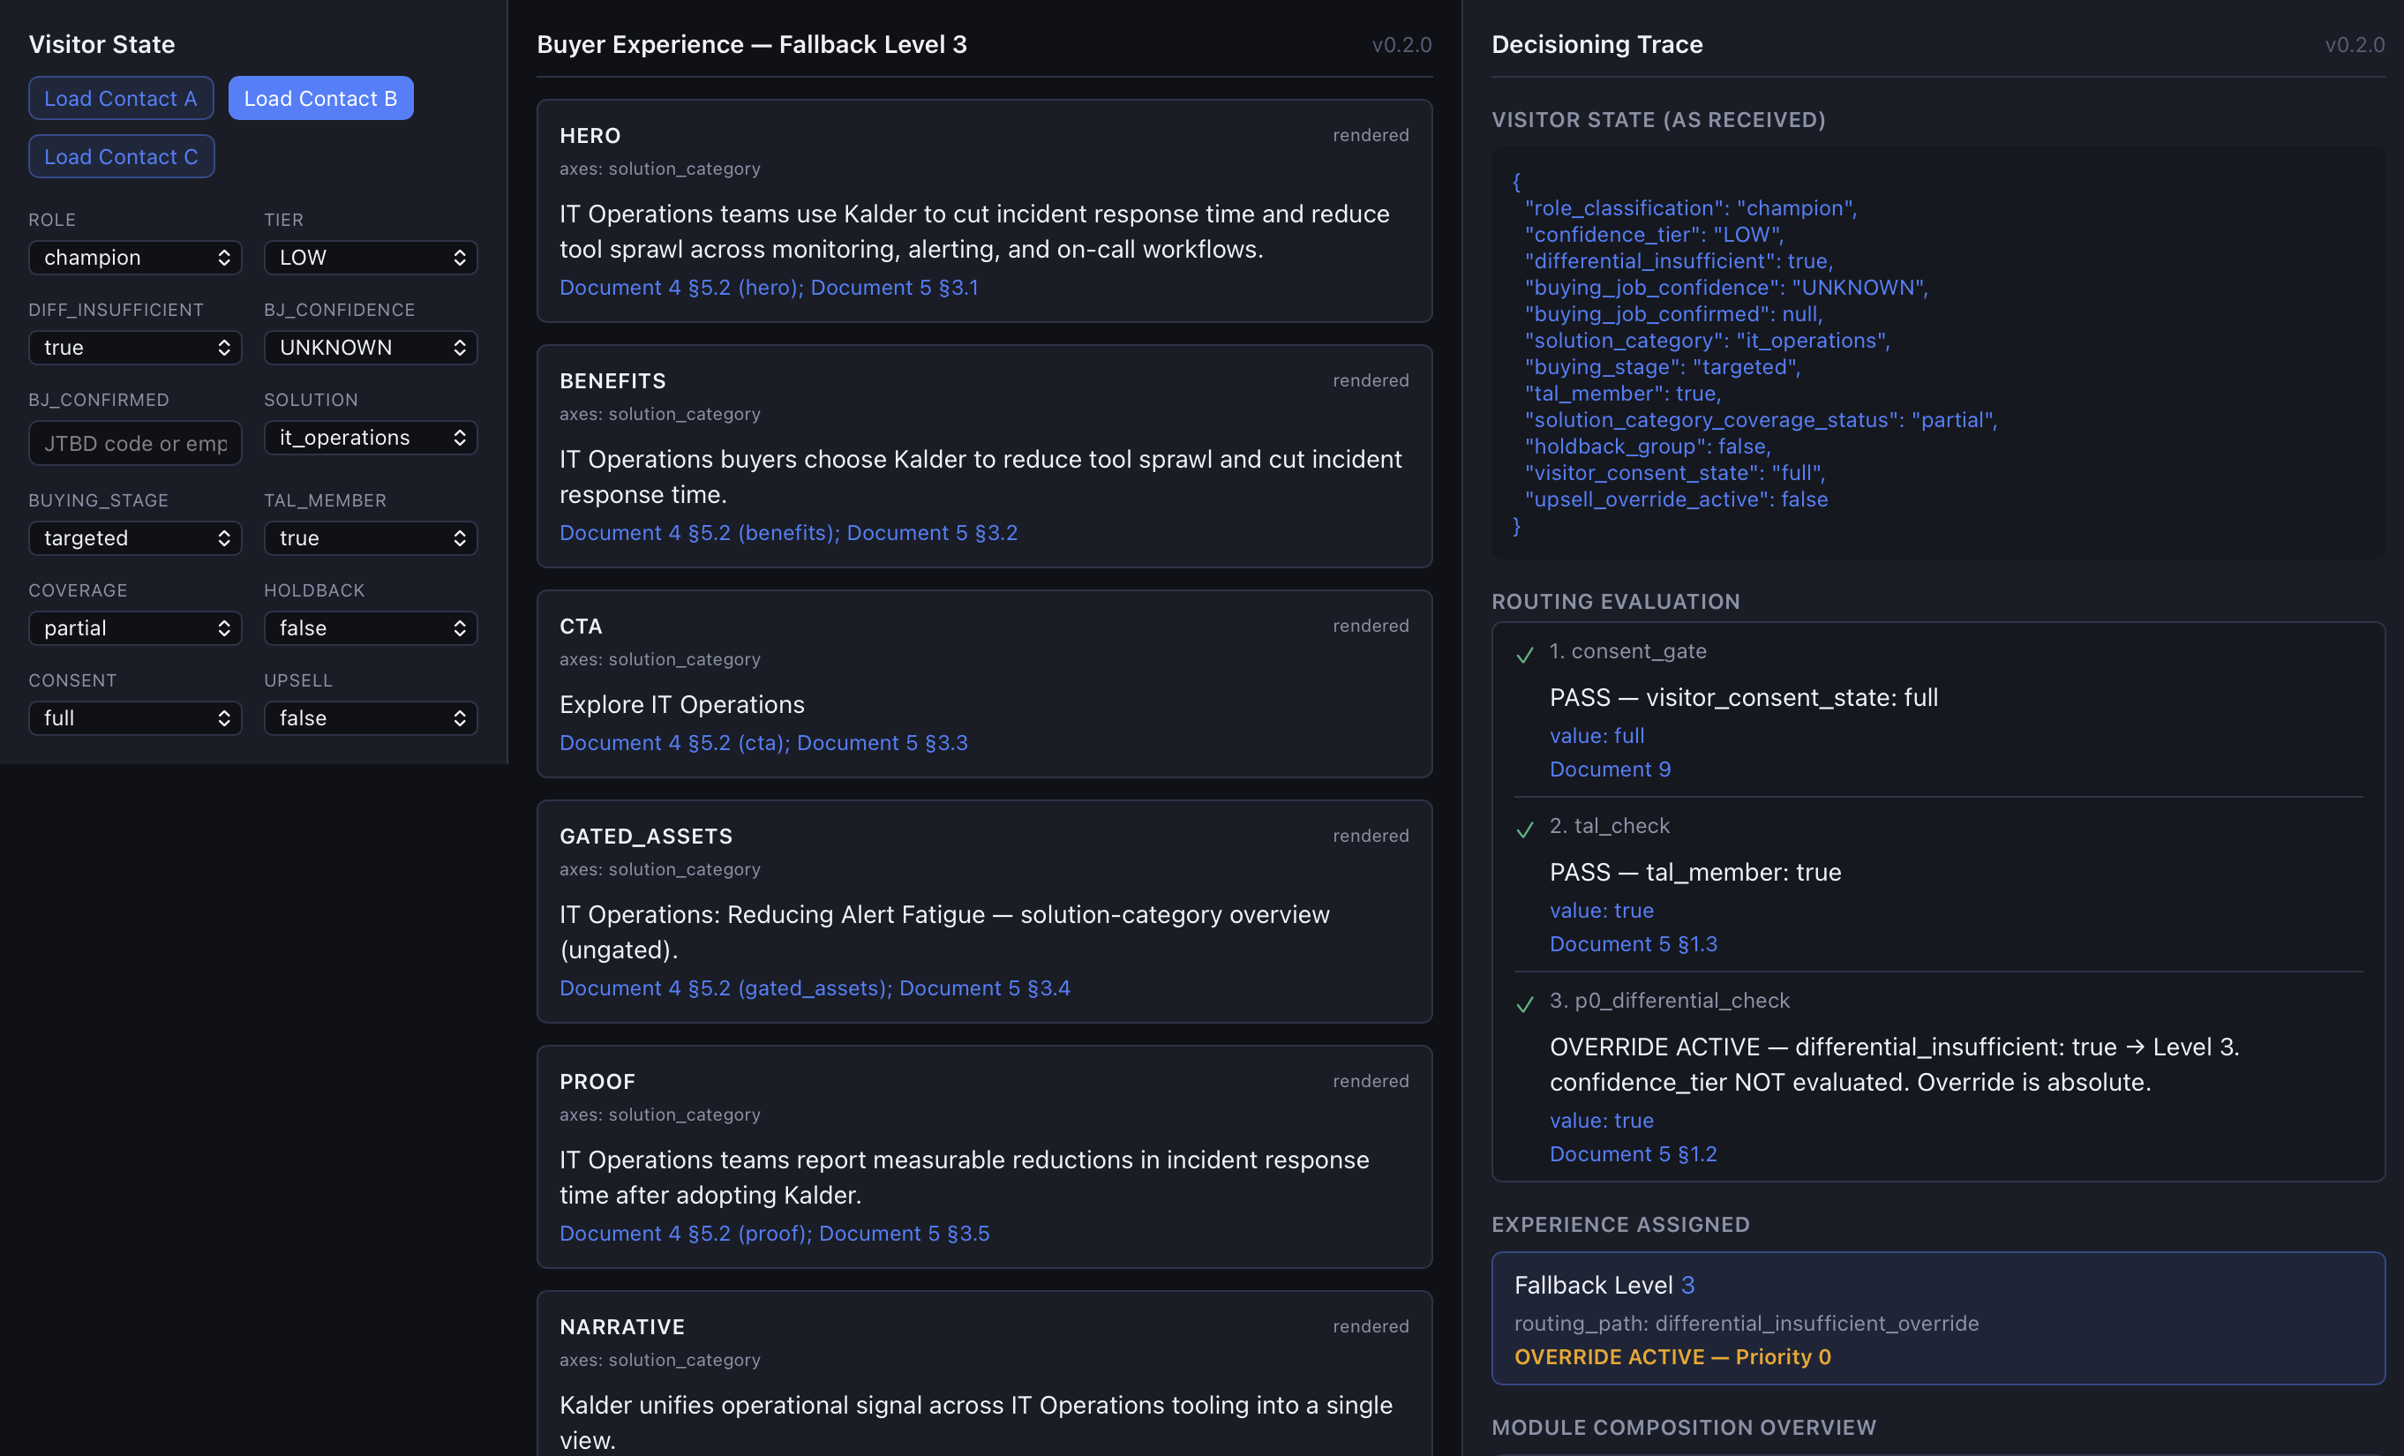Open the CONSENT dropdown showing full
This screenshot has height=1456, width=2404.
tap(135, 717)
